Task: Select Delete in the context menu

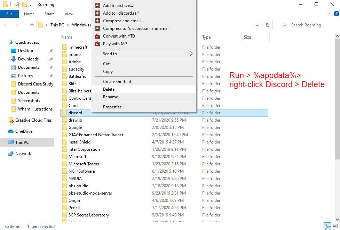Action: 144,89
